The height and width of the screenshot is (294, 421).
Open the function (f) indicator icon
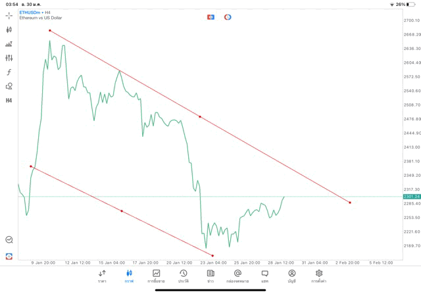pos(9,72)
